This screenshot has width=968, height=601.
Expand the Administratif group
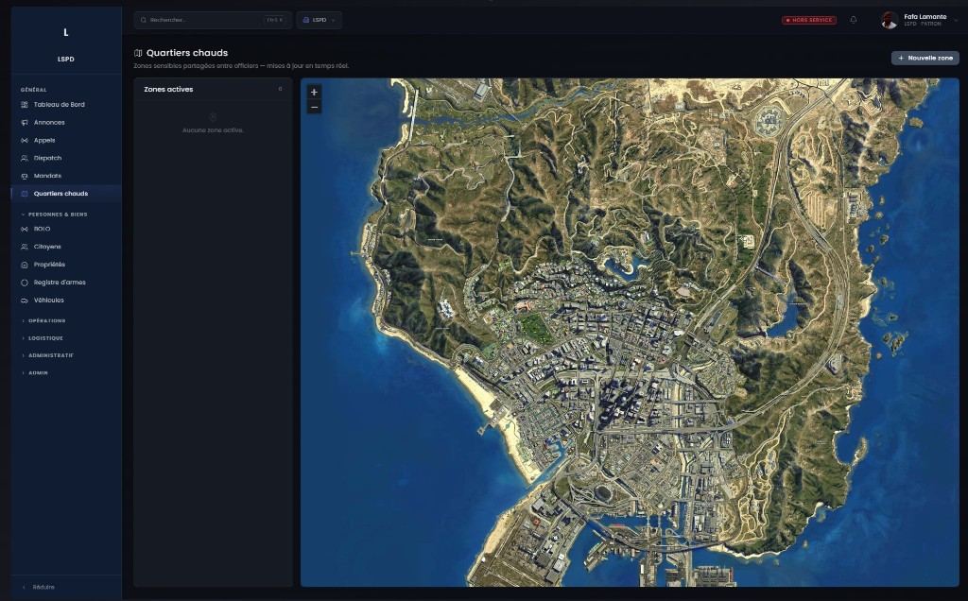47,355
